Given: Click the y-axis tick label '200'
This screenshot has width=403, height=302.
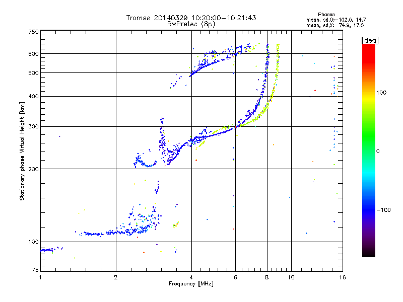Looking at the screenshot, I should click(34, 169).
